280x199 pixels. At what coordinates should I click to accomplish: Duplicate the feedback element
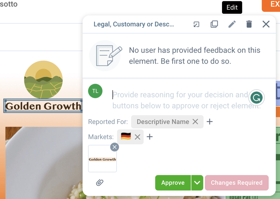(x=214, y=24)
